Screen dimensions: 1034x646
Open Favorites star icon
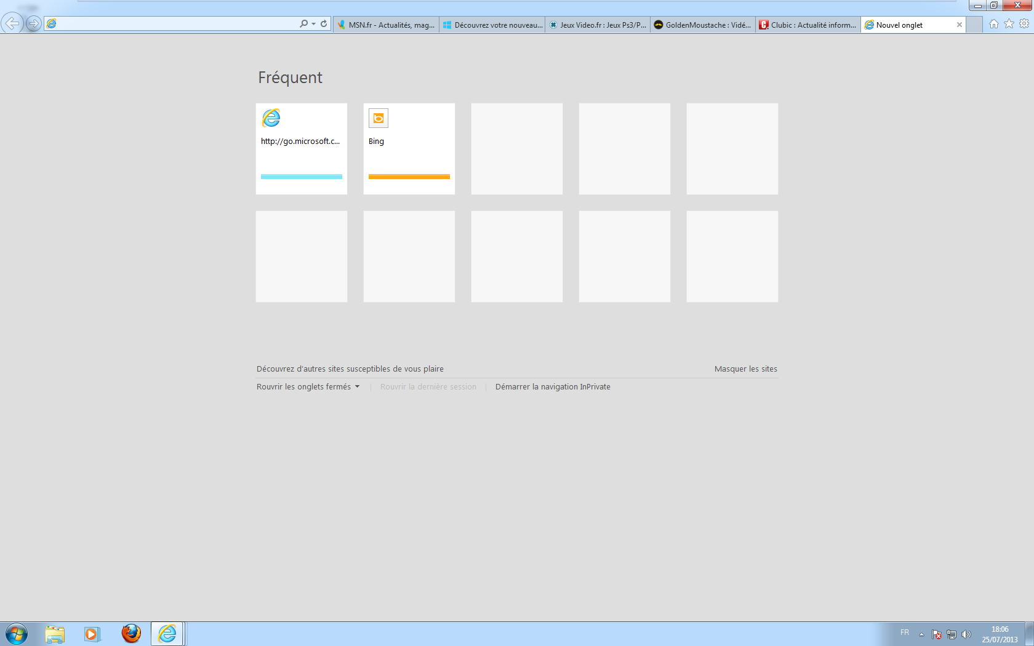tap(1009, 24)
